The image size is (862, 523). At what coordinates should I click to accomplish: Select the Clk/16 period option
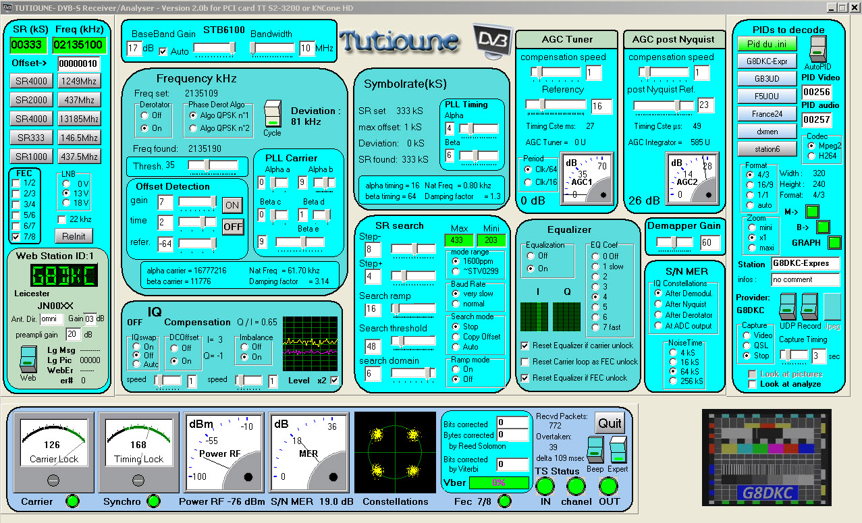527,183
